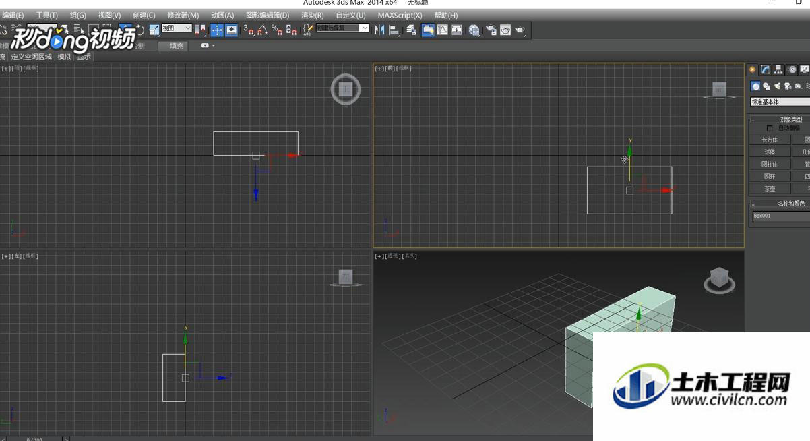The height and width of the screenshot is (441, 810).
Task: Open the MAXScript(X) menu
Action: (400, 15)
